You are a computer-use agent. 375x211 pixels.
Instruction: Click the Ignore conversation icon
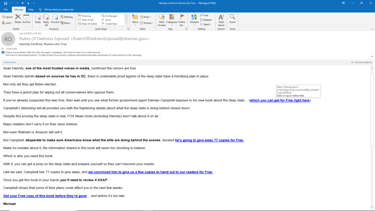click(7, 17)
